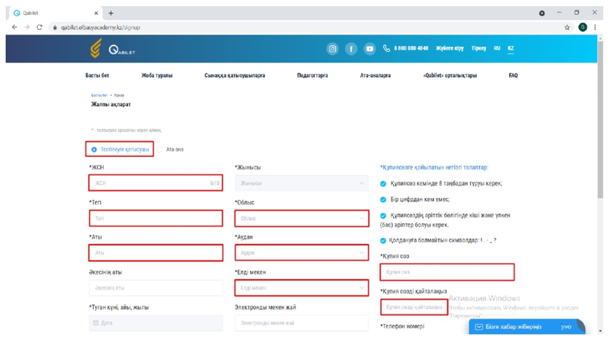The height and width of the screenshot is (345, 613).
Task: Bookmark this page with star icon
Action: click(567, 27)
